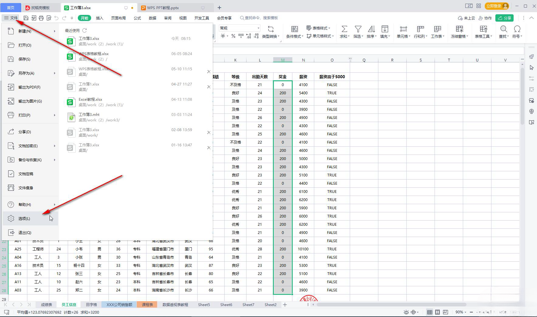The height and width of the screenshot is (317, 537).
Task: Choose 退出(Q) to exit
Action: (30, 232)
